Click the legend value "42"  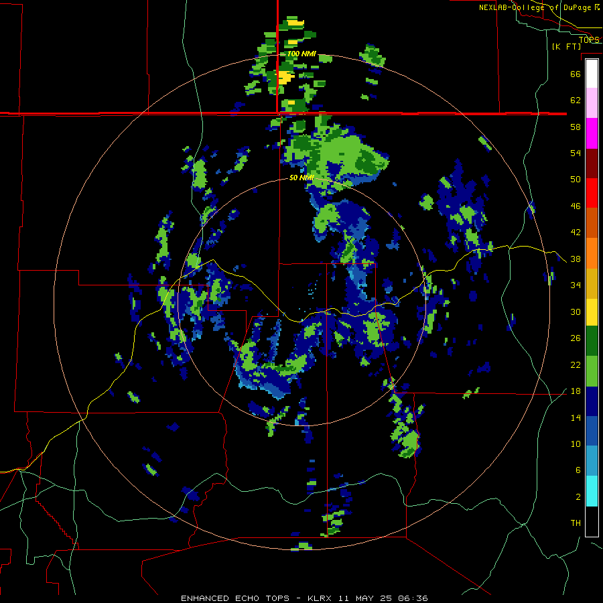[x=576, y=232]
